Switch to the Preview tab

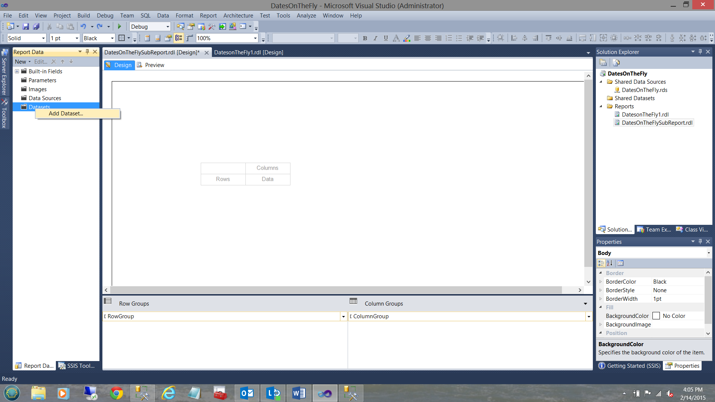[x=154, y=65]
